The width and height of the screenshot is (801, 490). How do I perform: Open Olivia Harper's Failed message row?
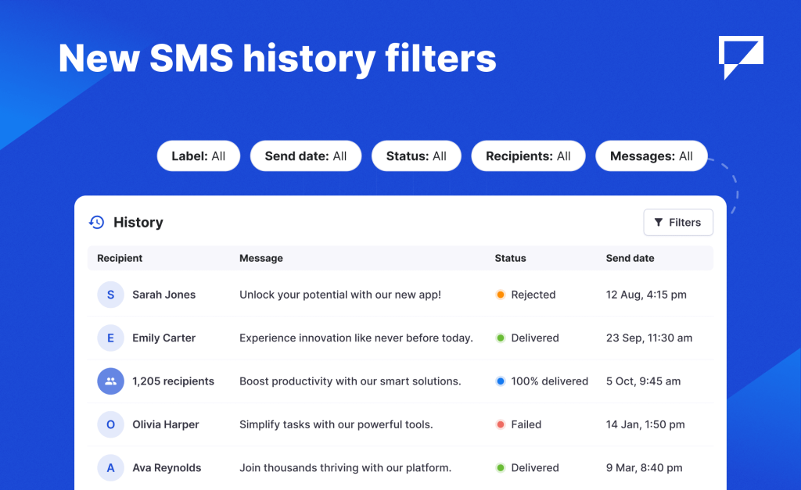(400, 424)
